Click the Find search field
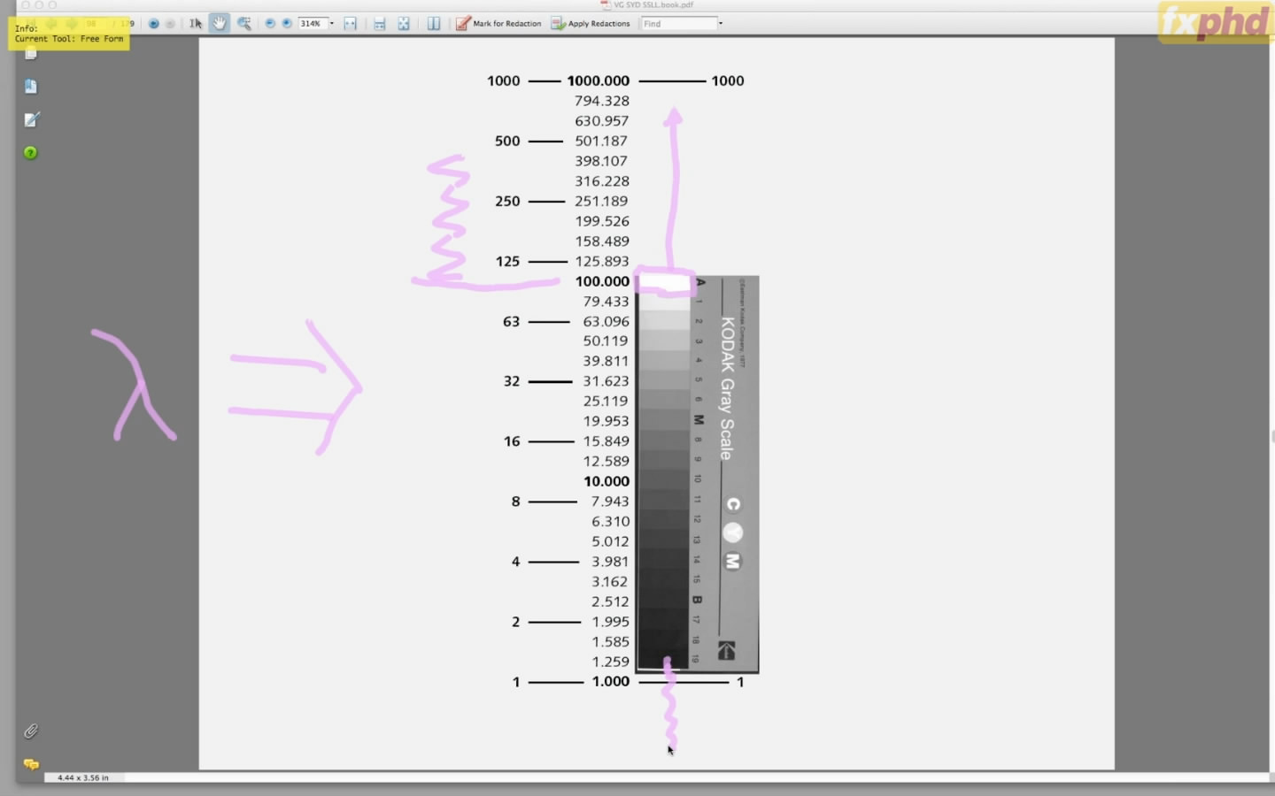This screenshot has height=796, width=1275. pos(678,23)
